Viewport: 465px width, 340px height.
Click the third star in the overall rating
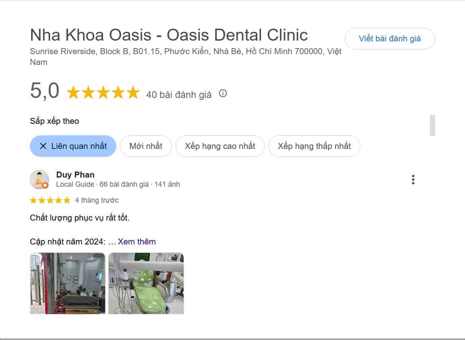click(x=103, y=92)
